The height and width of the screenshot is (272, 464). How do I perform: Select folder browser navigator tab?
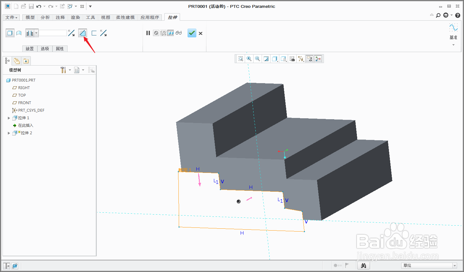[x=17, y=61]
